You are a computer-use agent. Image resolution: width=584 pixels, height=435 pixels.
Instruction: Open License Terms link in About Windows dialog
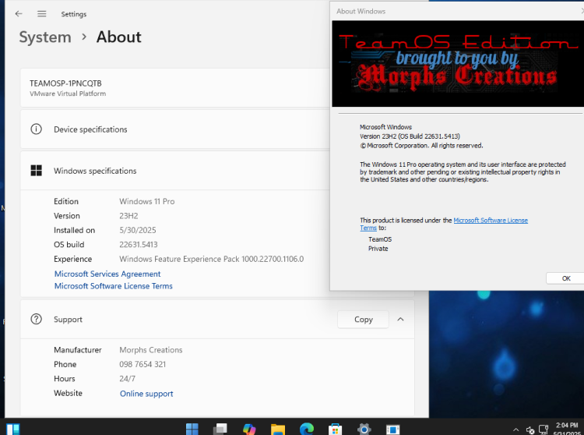tap(490, 221)
